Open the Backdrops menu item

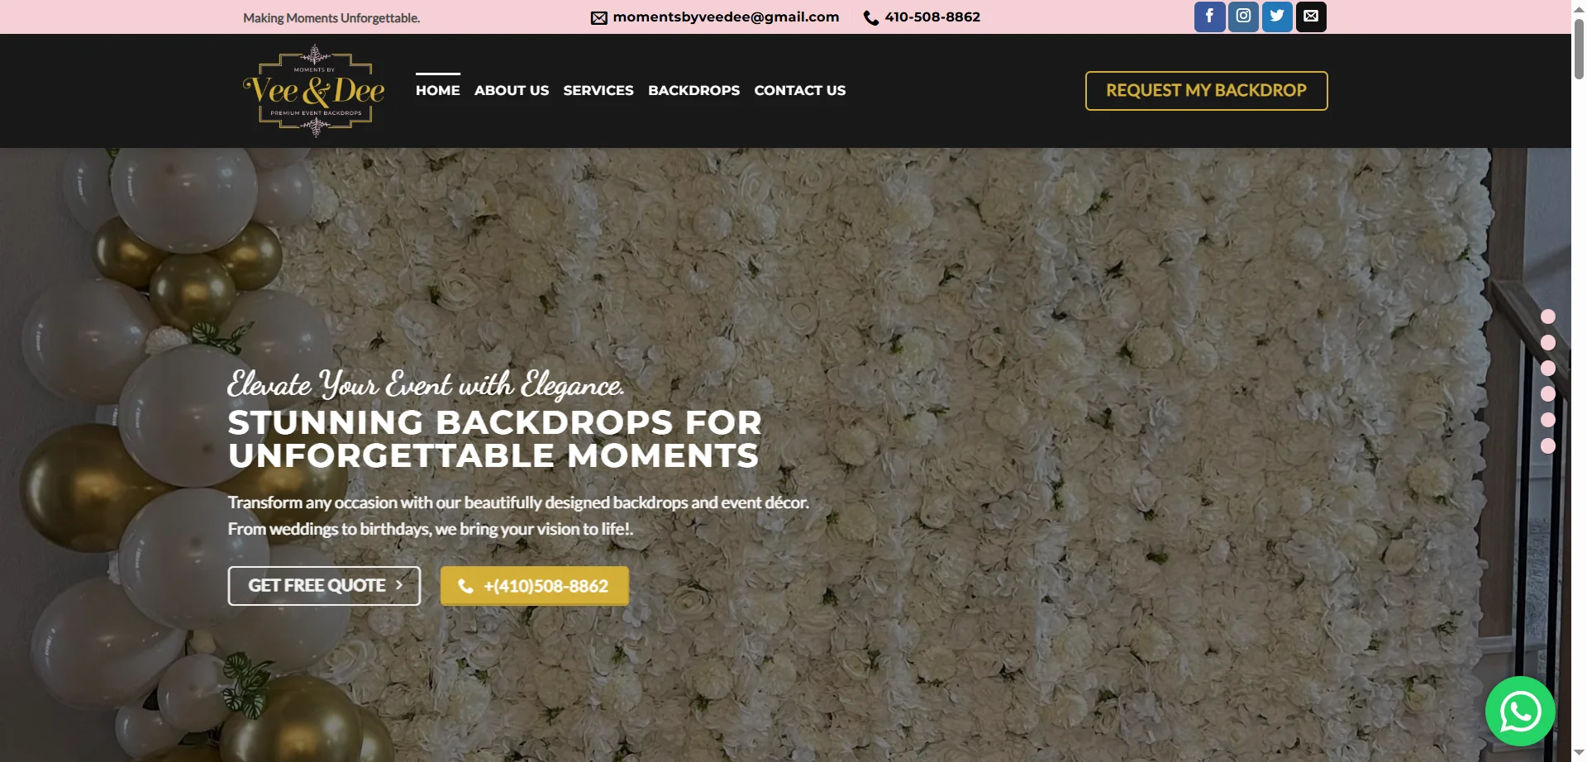(694, 90)
